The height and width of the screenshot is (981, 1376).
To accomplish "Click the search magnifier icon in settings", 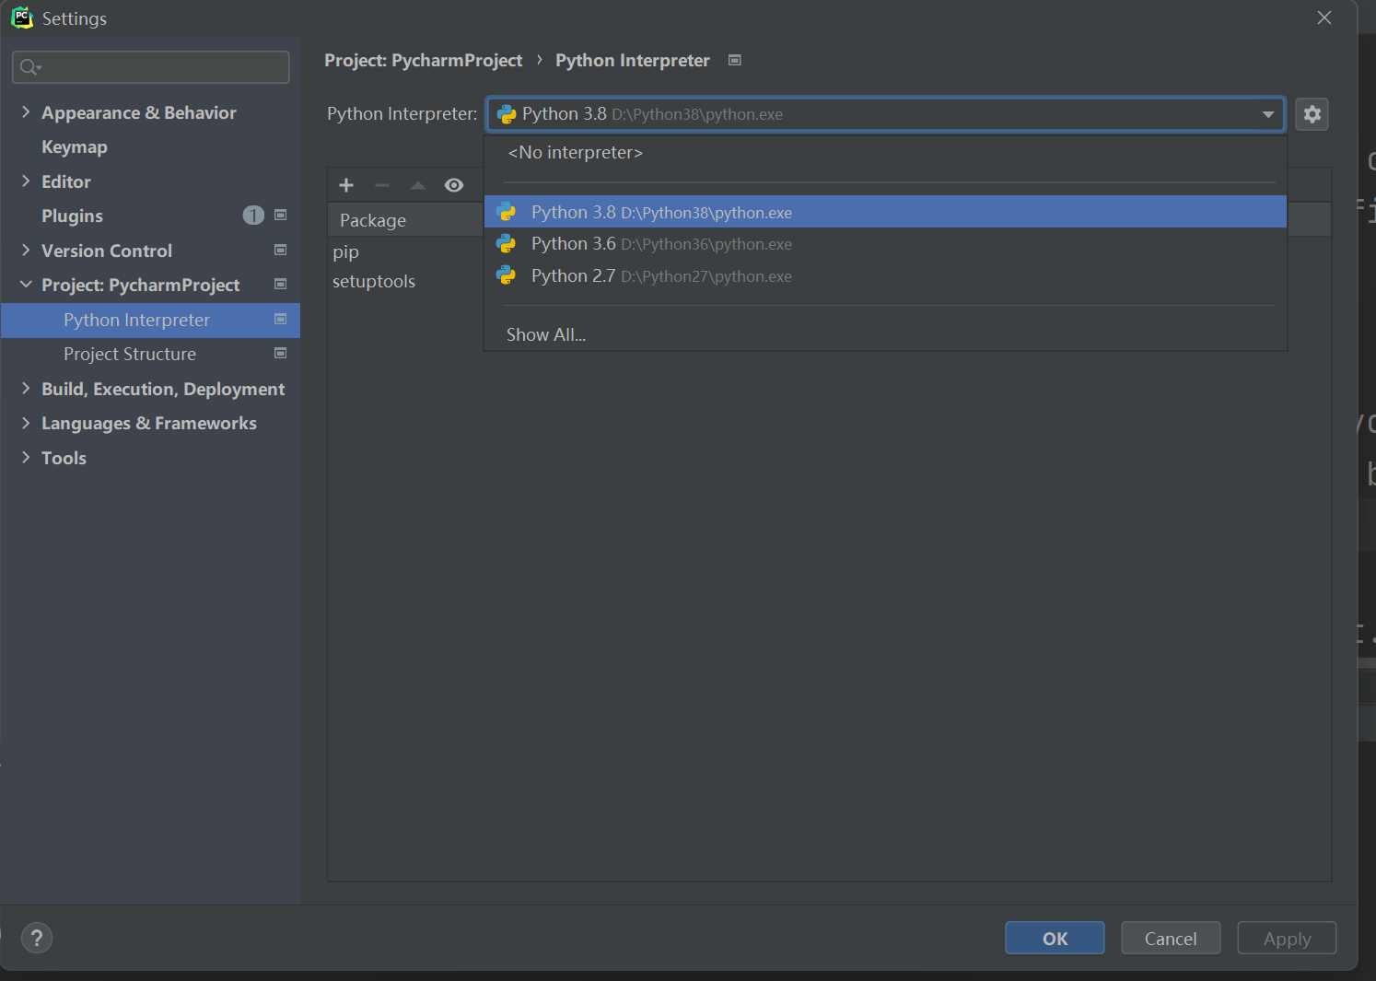I will [29, 67].
